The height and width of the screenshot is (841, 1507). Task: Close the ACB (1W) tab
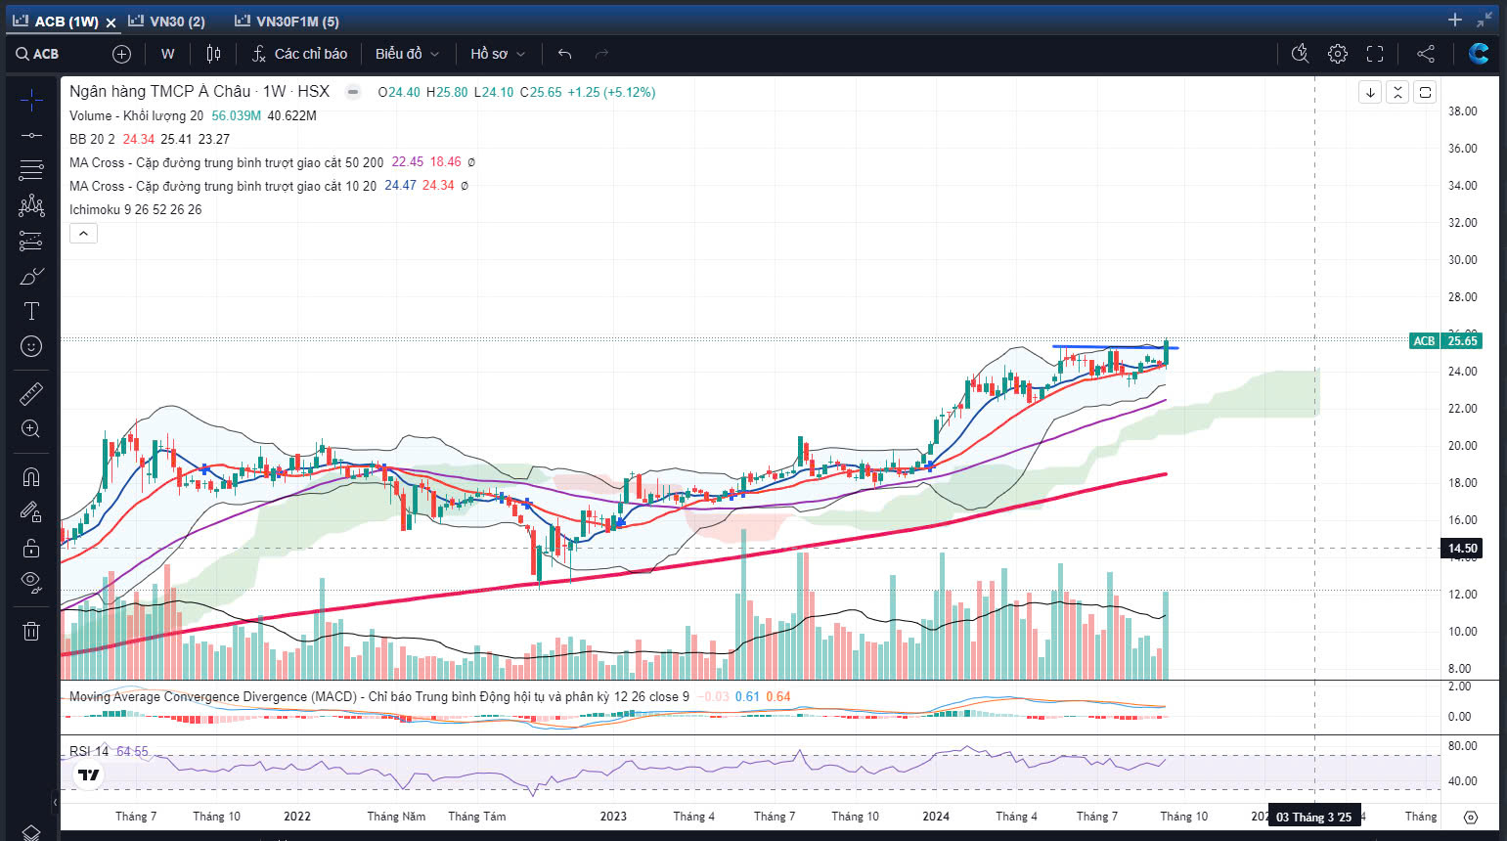pos(111,22)
